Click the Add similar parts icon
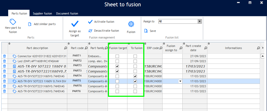267x111 pixels. pos(30,24)
